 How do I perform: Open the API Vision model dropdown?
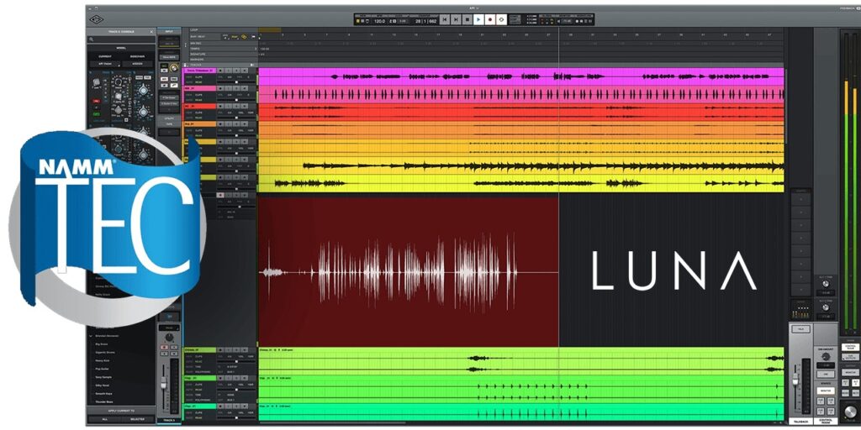click(105, 64)
